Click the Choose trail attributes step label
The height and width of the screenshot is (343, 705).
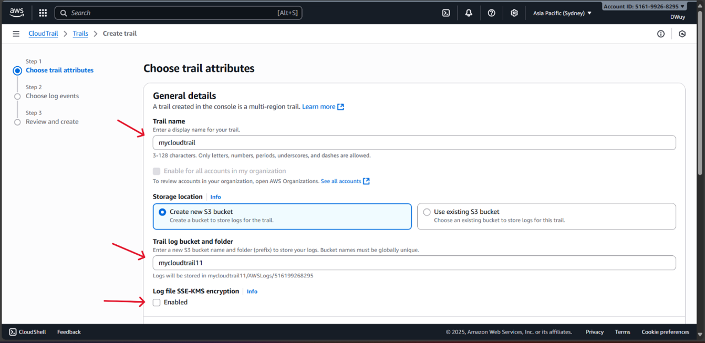[59, 70]
